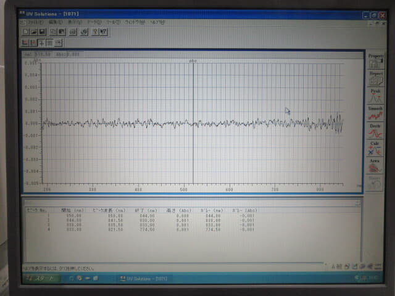Open the Area calculation tool
Image resolution: width=395 pixels, height=296 pixels.
coord(375,166)
